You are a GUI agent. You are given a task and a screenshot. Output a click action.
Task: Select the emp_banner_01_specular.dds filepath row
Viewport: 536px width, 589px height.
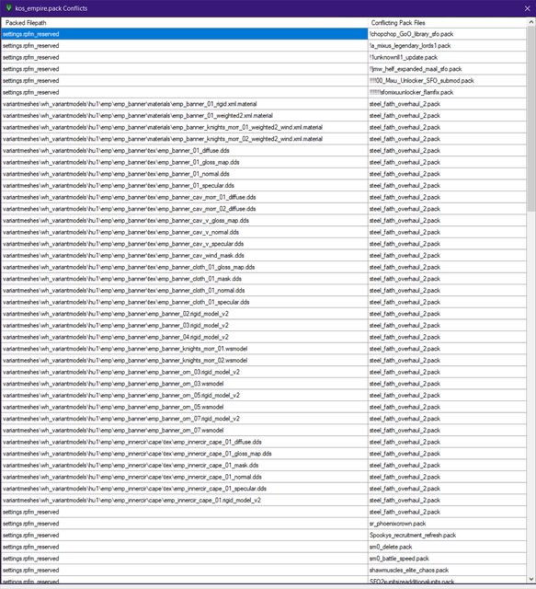184,185
